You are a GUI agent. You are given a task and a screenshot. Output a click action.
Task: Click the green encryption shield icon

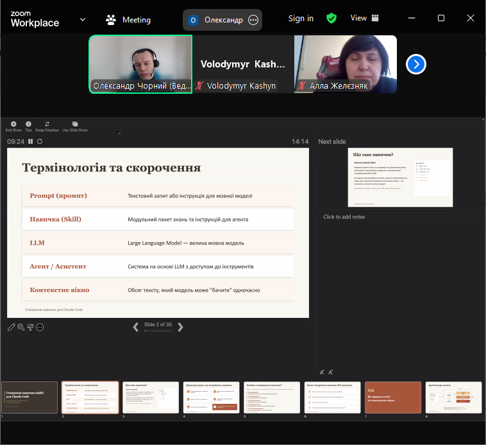pyautogui.click(x=331, y=19)
